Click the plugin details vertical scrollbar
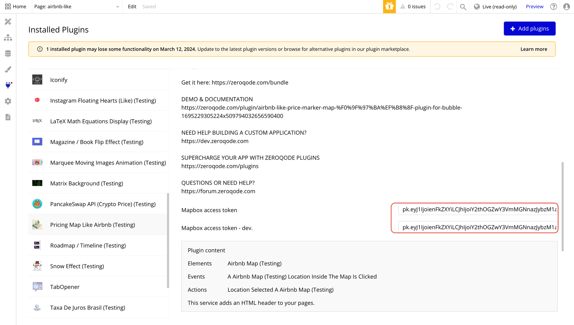Viewport: 574px width, 325px height. (562, 206)
